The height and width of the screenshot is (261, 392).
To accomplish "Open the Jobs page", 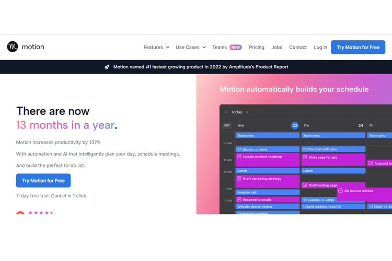I will [x=276, y=47].
